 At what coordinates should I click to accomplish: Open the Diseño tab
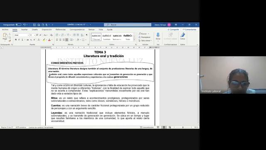(35, 30)
